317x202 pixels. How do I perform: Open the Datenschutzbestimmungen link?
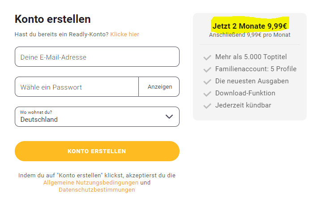[x=97, y=190]
